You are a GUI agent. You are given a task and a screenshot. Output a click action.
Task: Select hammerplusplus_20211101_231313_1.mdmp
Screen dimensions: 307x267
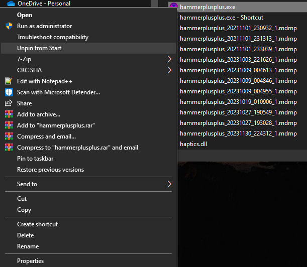click(x=238, y=39)
